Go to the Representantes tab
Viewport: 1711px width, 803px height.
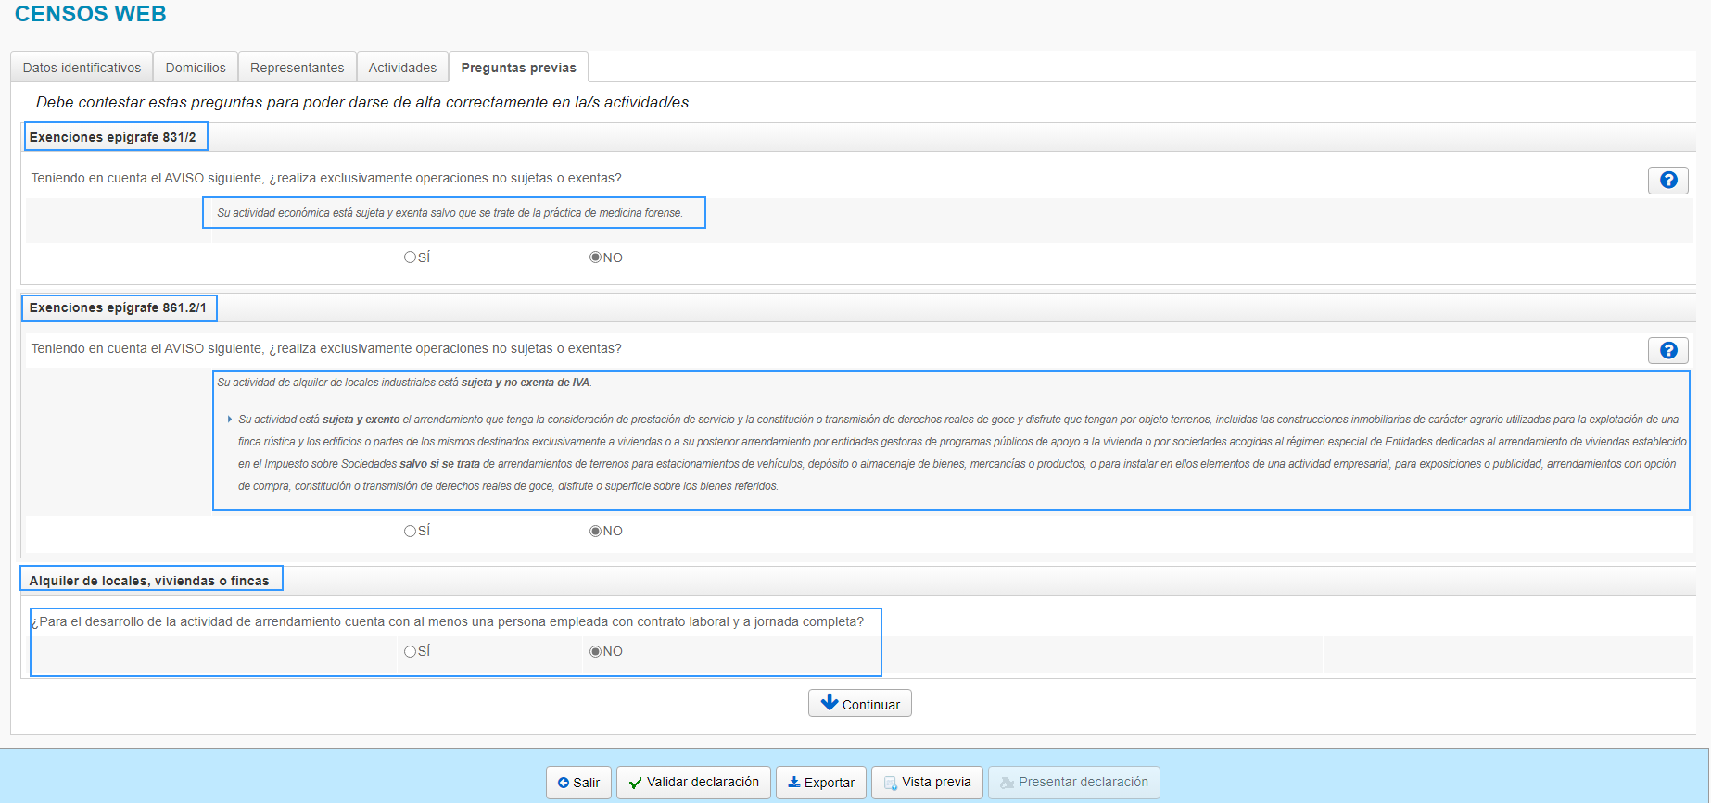(x=297, y=68)
